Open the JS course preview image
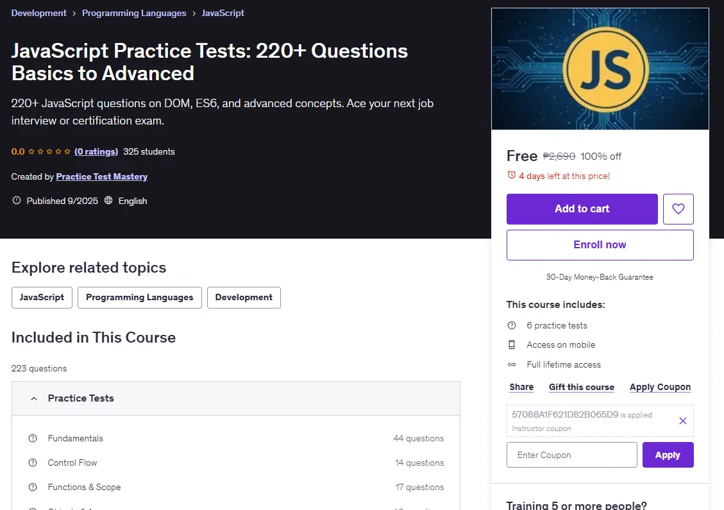Viewport: 724px width, 510px height. point(600,69)
